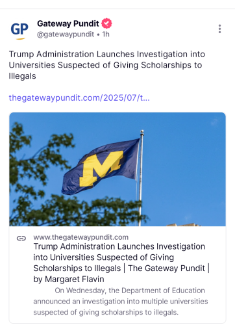
Task: Open the thegatewaypundit.com/2025/07 shortened link
Action: coord(79,98)
